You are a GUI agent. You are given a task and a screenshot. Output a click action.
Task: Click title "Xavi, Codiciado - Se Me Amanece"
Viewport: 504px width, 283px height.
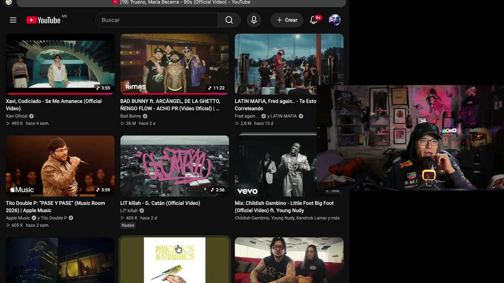tap(54, 105)
